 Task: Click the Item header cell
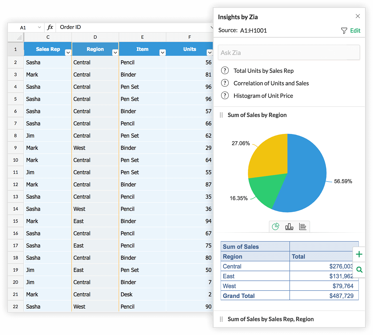[142, 49]
